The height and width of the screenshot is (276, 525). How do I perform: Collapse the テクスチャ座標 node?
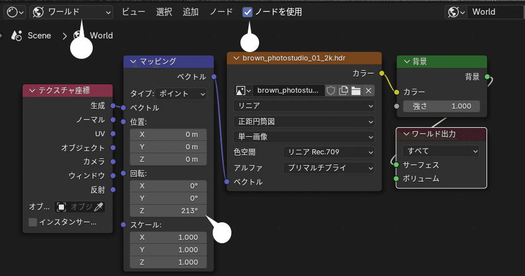32,90
